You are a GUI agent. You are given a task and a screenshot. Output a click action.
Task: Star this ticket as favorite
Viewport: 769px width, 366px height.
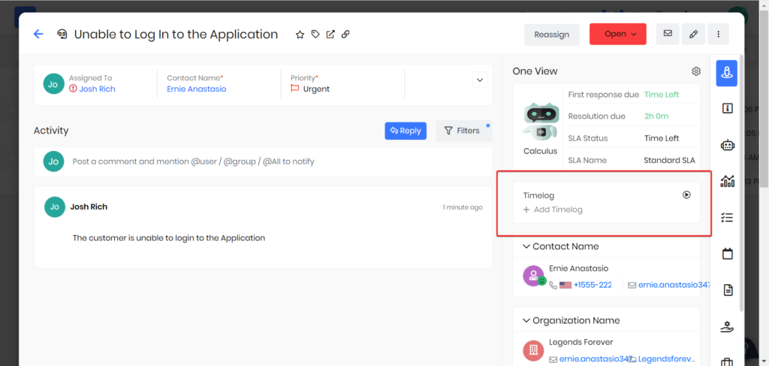[x=300, y=35]
